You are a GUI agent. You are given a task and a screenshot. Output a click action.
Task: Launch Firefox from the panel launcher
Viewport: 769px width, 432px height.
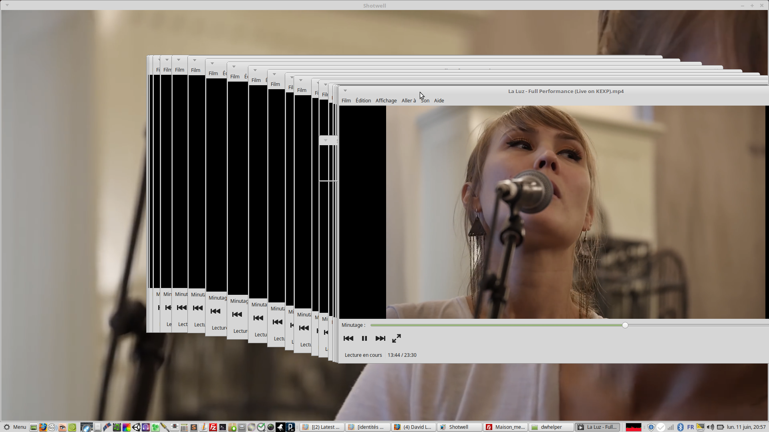point(43,427)
